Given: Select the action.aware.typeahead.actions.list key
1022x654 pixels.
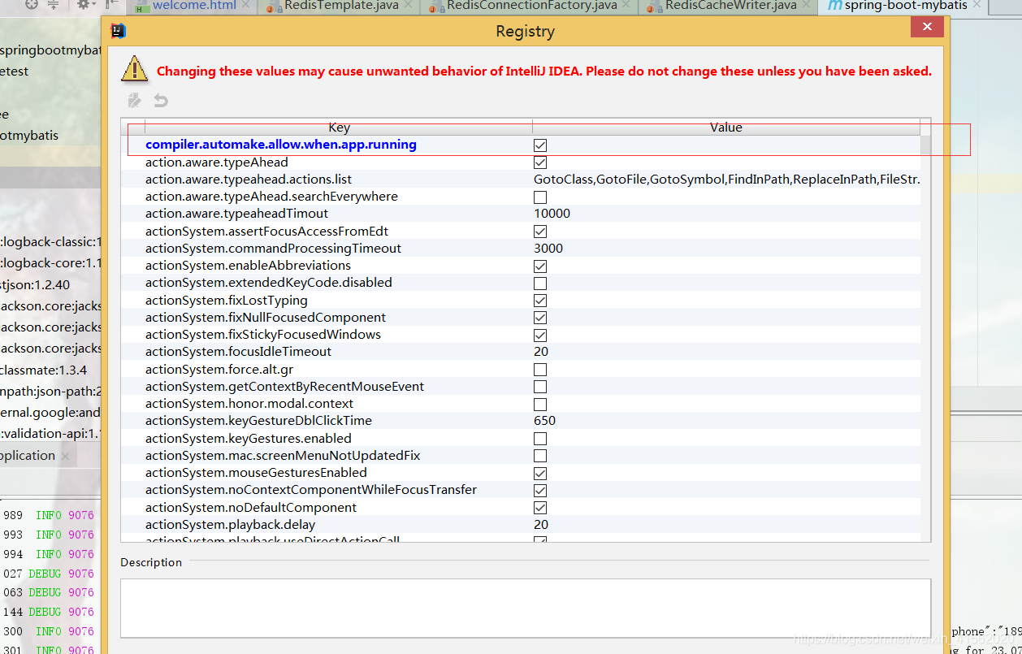Looking at the screenshot, I should [249, 180].
